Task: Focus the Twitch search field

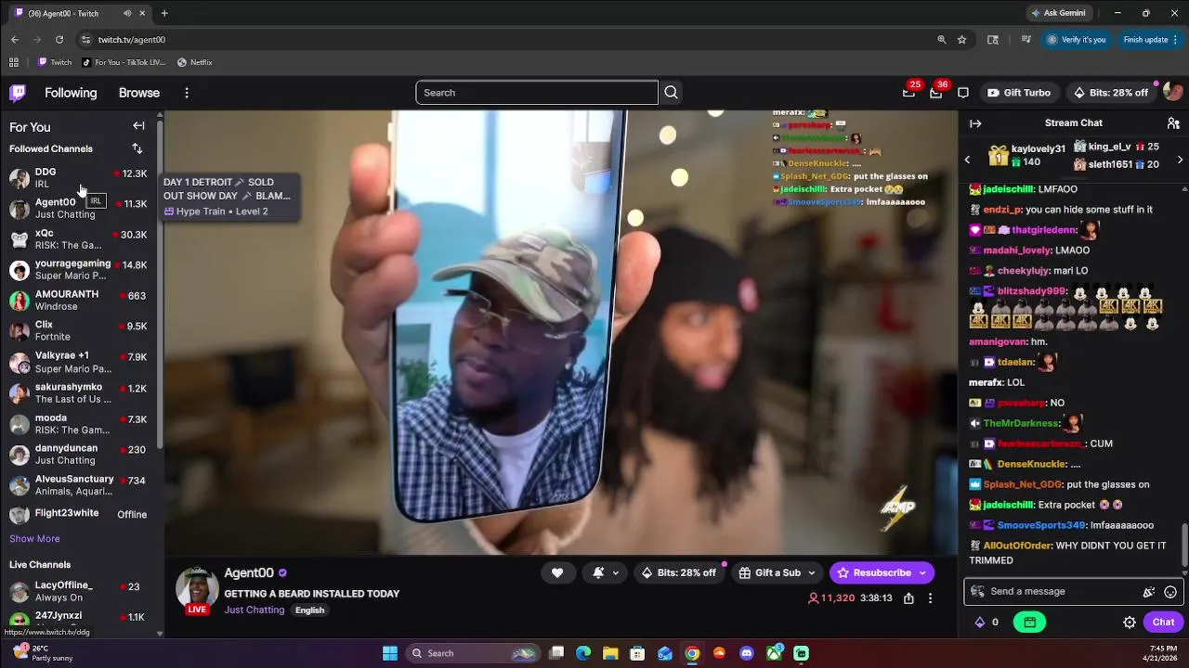Action: pos(537,93)
